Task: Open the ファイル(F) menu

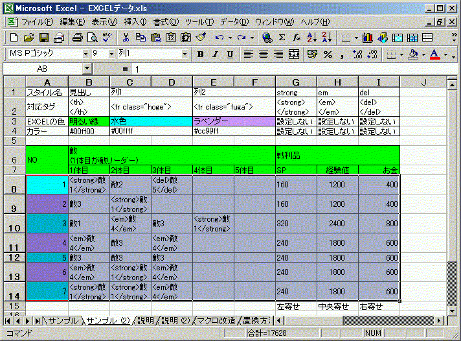Action: pos(37,22)
